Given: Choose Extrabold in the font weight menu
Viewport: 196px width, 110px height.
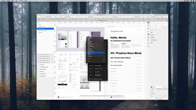Looking at the screenshot, I should coord(95,50).
